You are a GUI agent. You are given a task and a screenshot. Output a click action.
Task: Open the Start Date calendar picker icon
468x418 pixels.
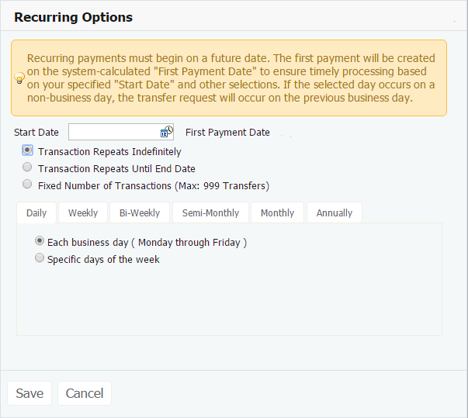(166, 132)
